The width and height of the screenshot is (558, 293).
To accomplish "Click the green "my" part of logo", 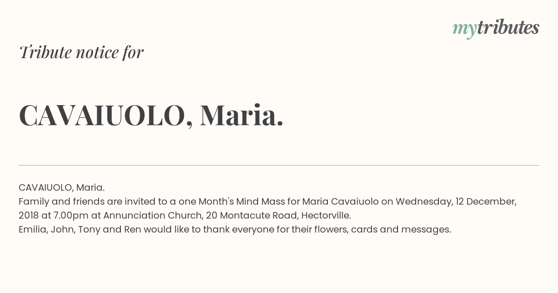I will coord(464,30).
